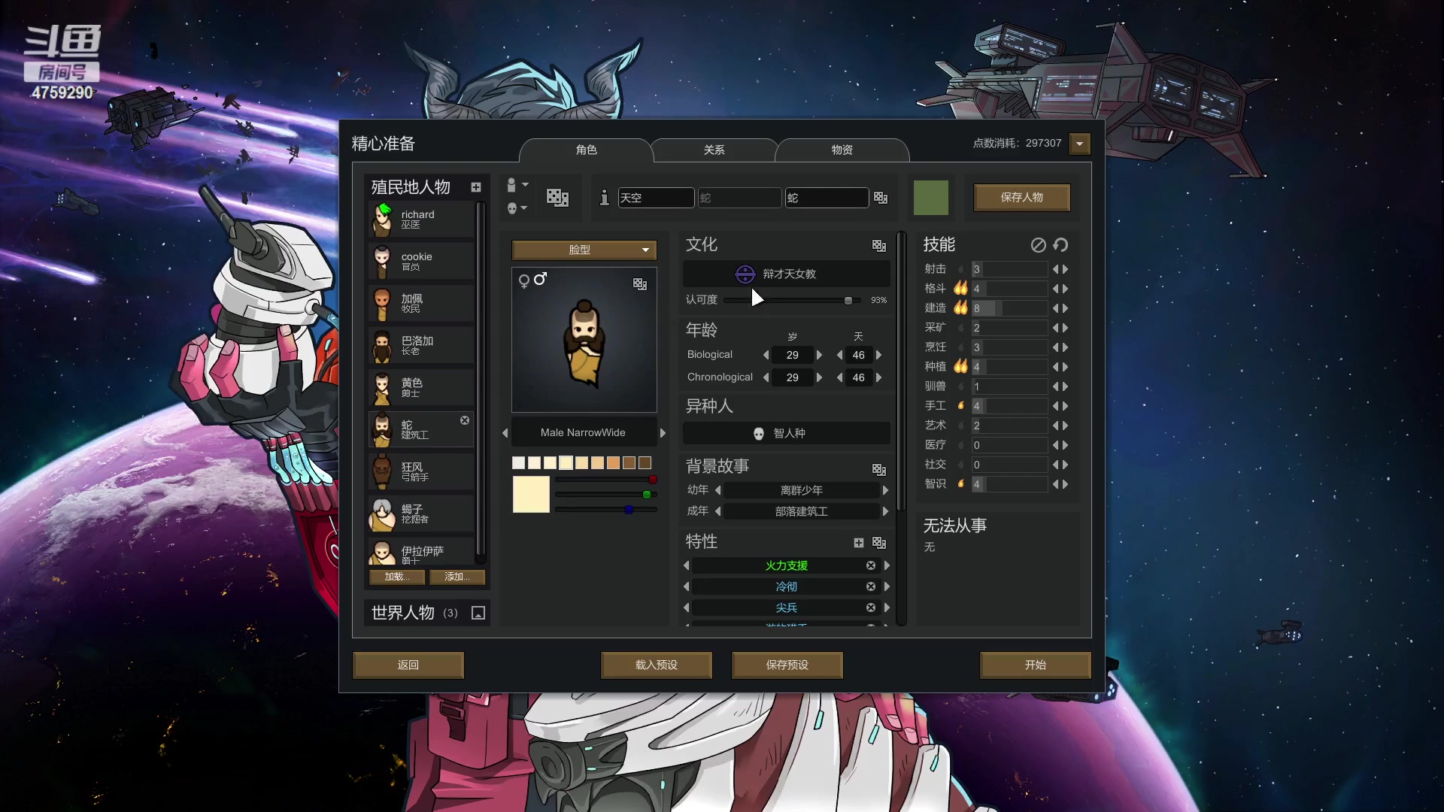Toggle passion icon for 采矿 skill

pos(960,328)
